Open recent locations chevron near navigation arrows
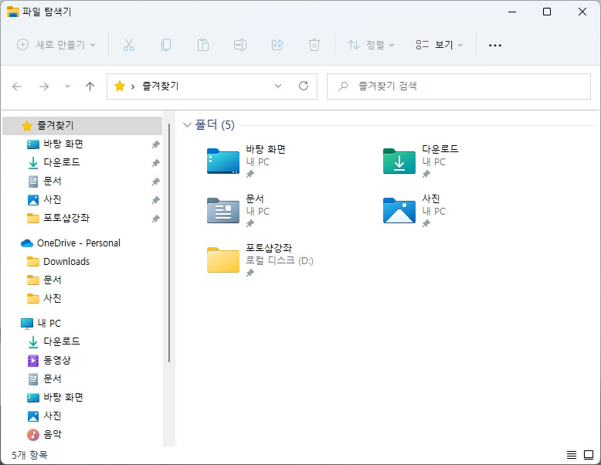Viewport: 601px width, 465px height. pos(67,87)
